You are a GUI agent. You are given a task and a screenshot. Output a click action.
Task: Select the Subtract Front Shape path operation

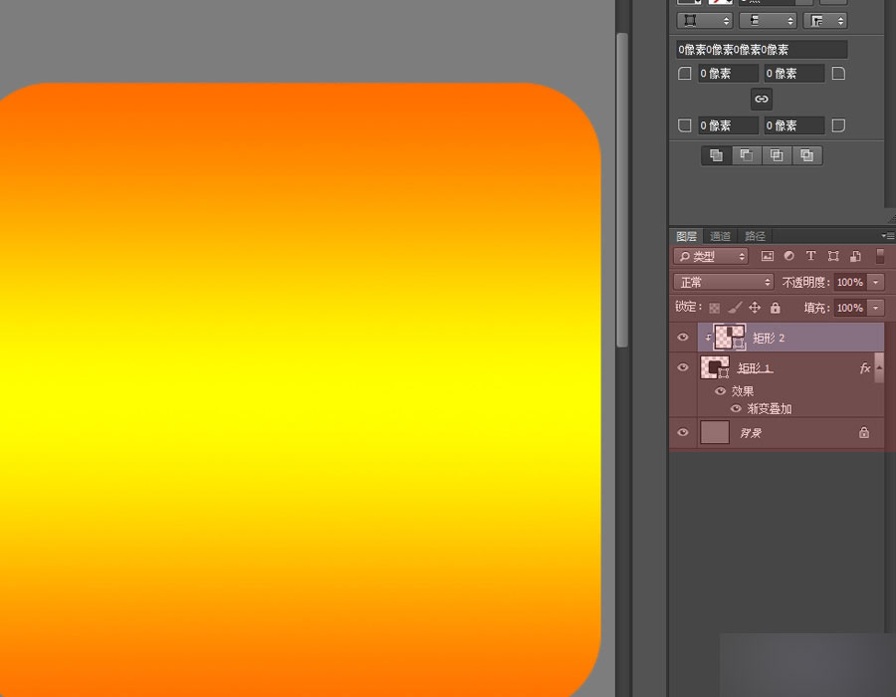point(747,154)
